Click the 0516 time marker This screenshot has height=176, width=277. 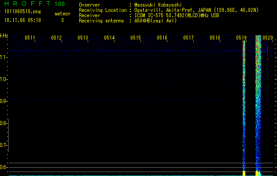[162, 38]
